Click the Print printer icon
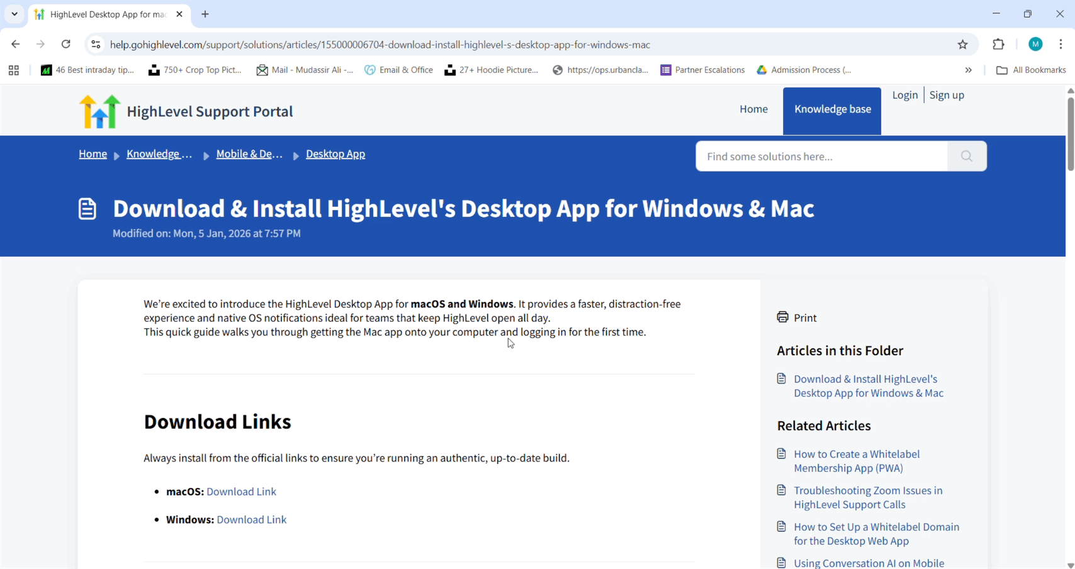1075x569 pixels. (x=782, y=317)
